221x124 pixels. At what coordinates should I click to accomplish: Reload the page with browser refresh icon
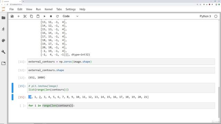pyautogui.click(x=7, y=4)
